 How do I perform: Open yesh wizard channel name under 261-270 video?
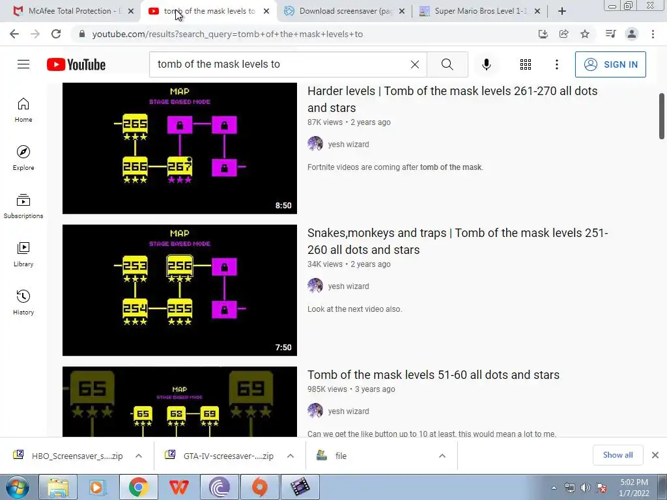[348, 144]
